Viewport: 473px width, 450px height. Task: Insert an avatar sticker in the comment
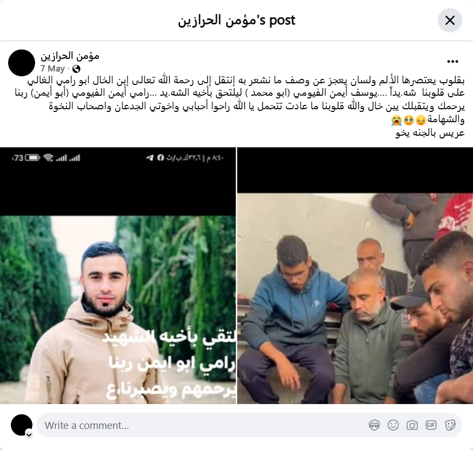pos(374,425)
